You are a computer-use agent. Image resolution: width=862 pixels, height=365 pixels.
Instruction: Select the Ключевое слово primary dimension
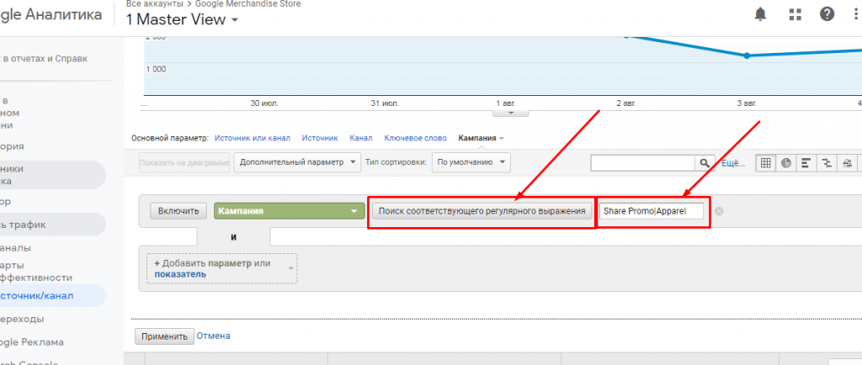[x=415, y=138]
